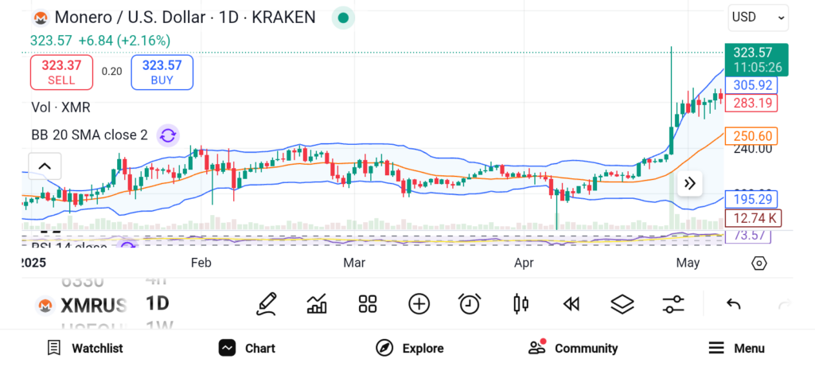Select the 1D timeframe in the interval picker
The image size is (815, 367).
coord(158,303)
